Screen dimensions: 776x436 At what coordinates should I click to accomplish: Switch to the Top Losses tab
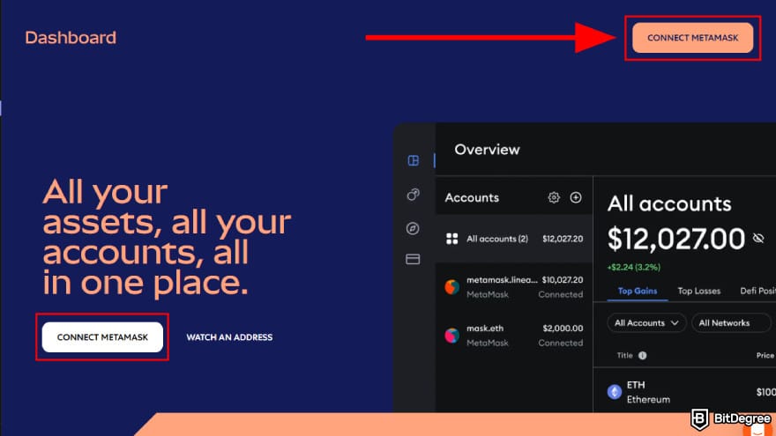click(x=698, y=291)
